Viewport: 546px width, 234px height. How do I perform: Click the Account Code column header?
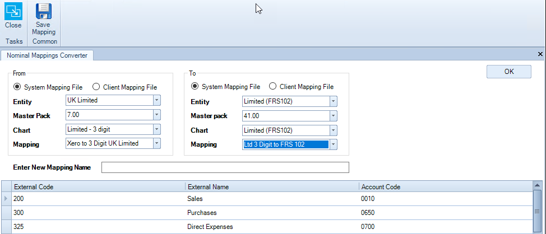tap(446, 187)
